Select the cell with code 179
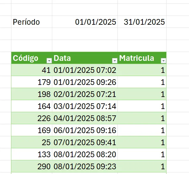Screen dimensions: 189x174 (x=32, y=82)
